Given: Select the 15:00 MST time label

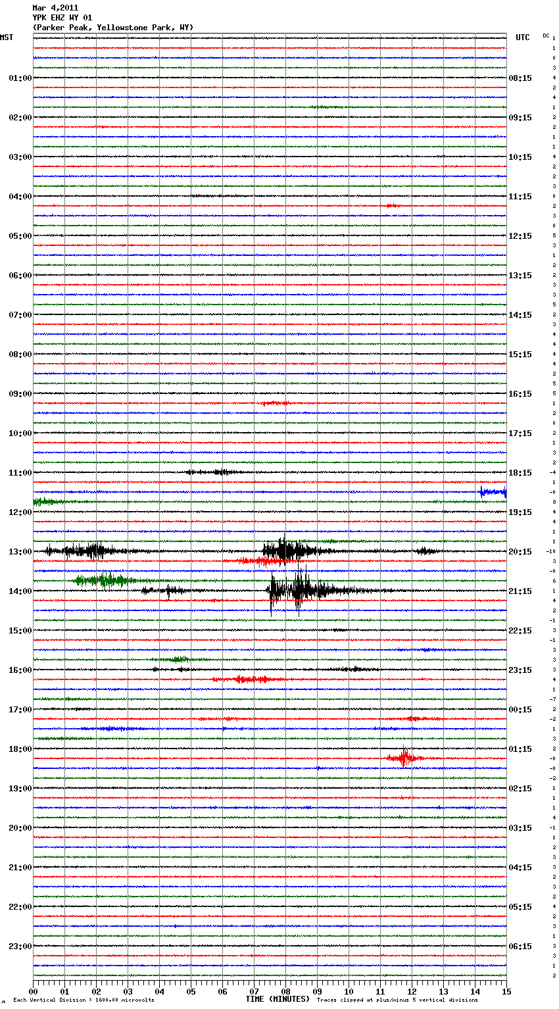Looking at the screenshot, I should [20, 631].
